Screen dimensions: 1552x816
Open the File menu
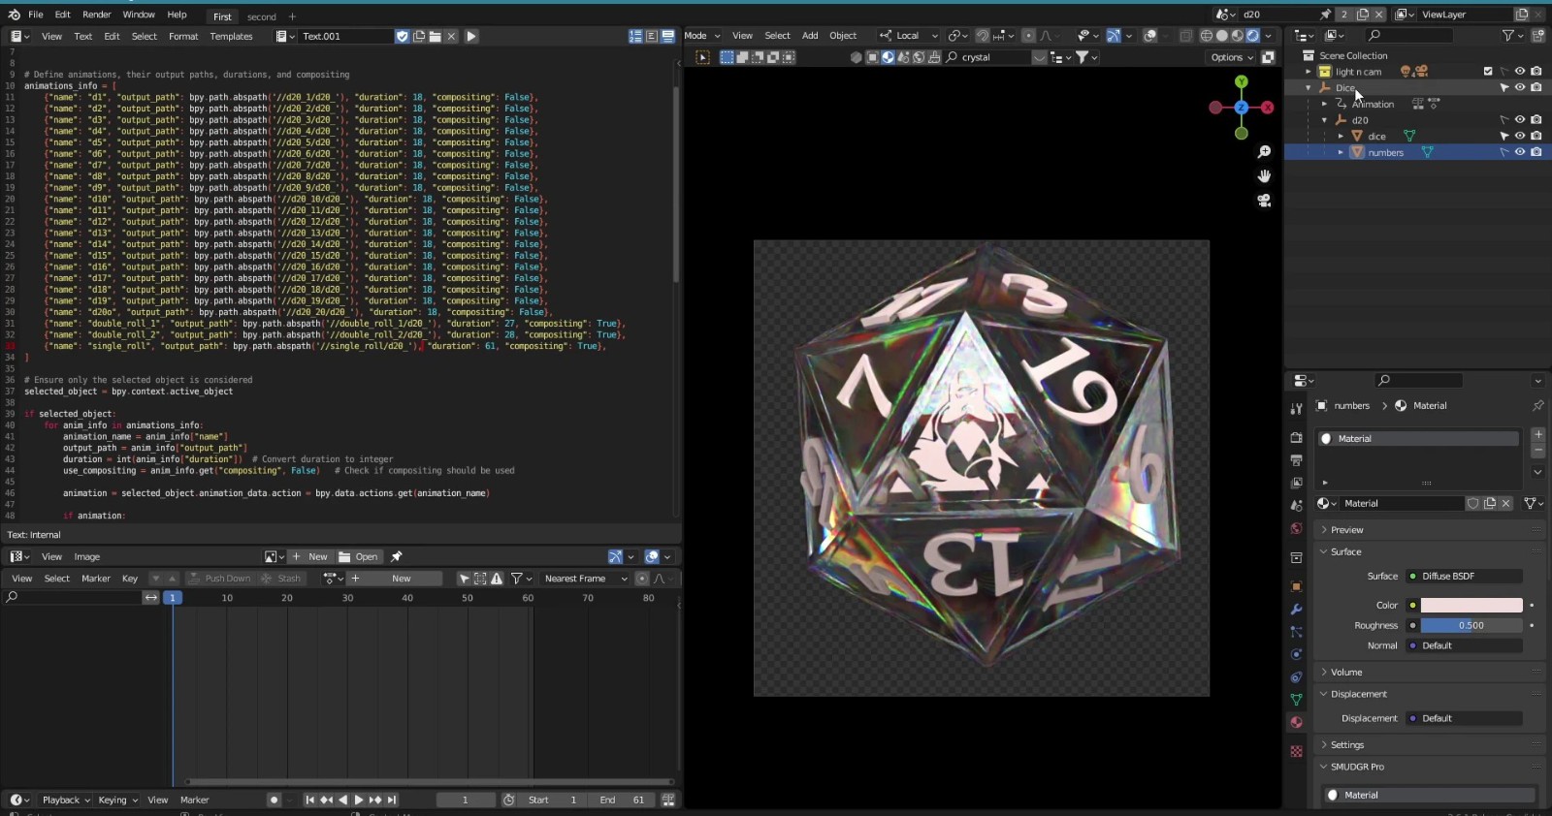[35, 15]
